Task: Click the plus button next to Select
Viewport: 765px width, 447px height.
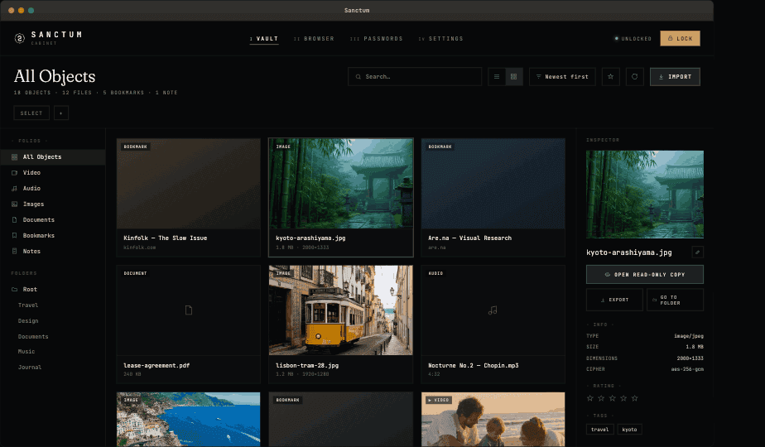Action: 61,113
